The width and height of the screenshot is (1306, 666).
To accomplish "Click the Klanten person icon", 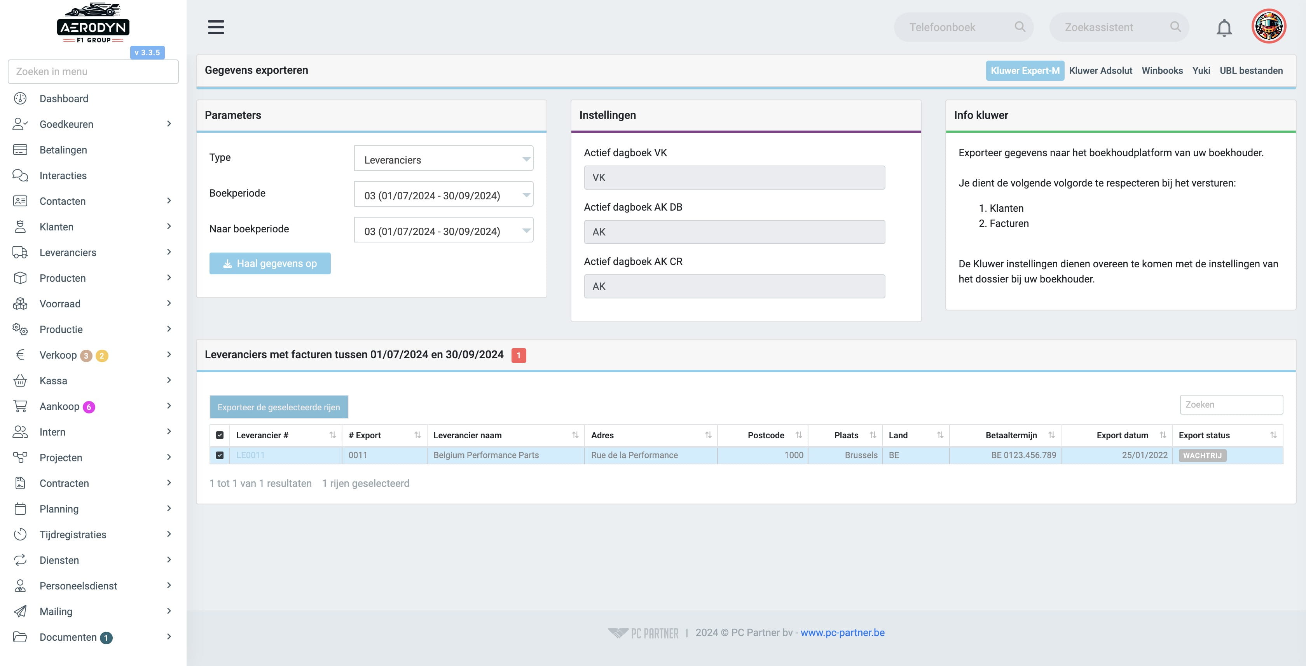I will point(20,227).
